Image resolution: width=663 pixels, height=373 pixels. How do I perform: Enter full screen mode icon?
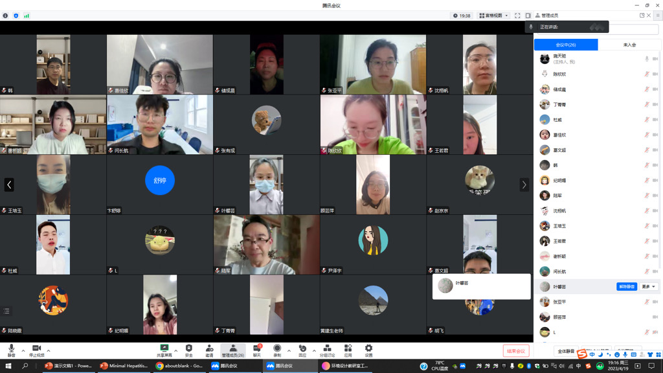coord(517,16)
